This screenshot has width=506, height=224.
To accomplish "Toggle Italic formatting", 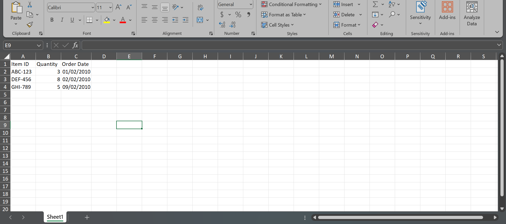I will pyautogui.click(x=62, y=20).
